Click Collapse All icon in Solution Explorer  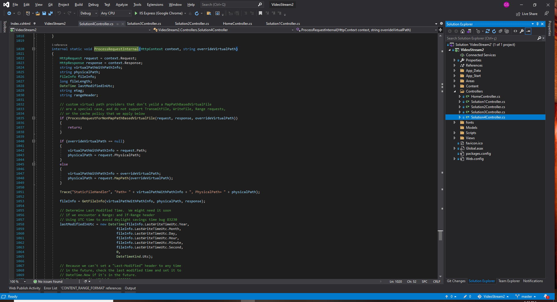pyautogui.click(x=500, y=31)
